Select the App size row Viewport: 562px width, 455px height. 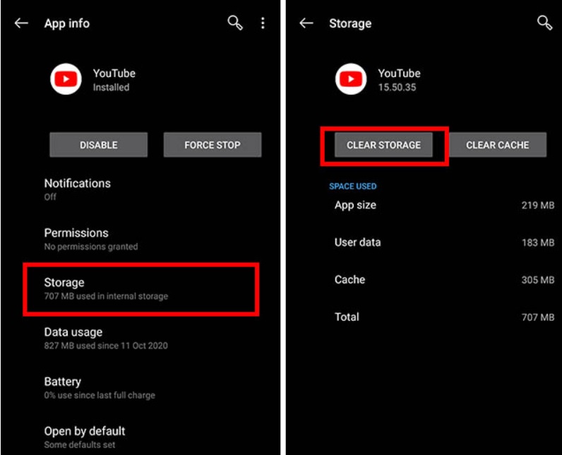tap(444, 205)
